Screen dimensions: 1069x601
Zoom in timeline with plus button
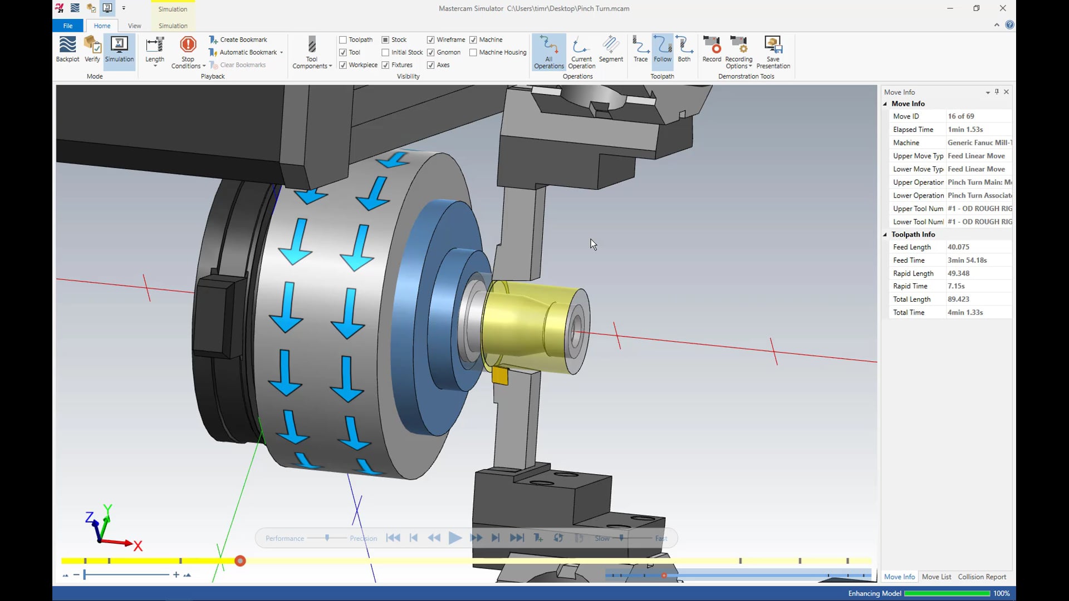(176, 575)
